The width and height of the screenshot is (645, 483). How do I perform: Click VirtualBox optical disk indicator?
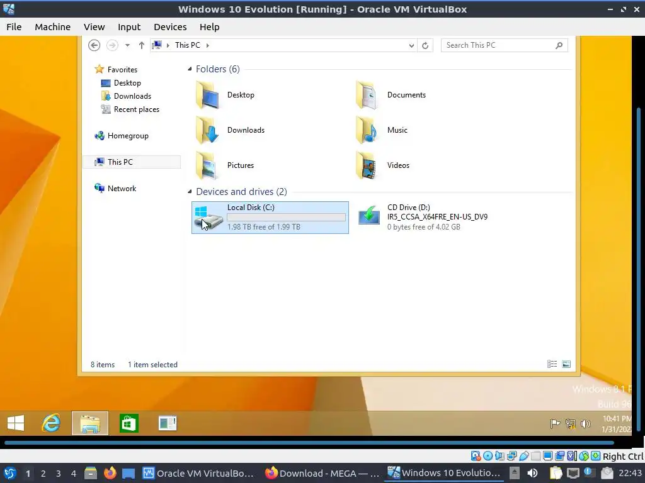click(488, 456)
